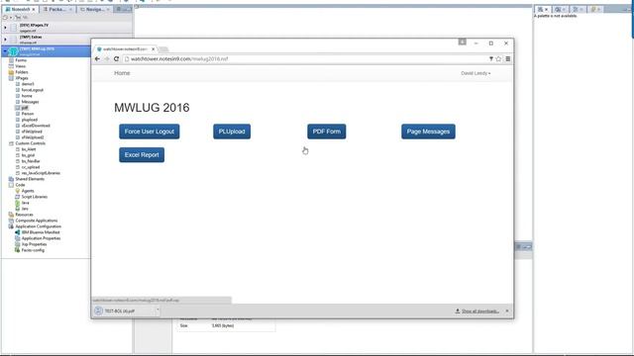634x356 pixels.
Task: Open the Messages XPage
Action: [30, 102]
